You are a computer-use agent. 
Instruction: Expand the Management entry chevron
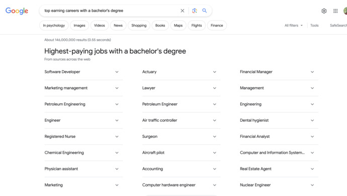312,88
